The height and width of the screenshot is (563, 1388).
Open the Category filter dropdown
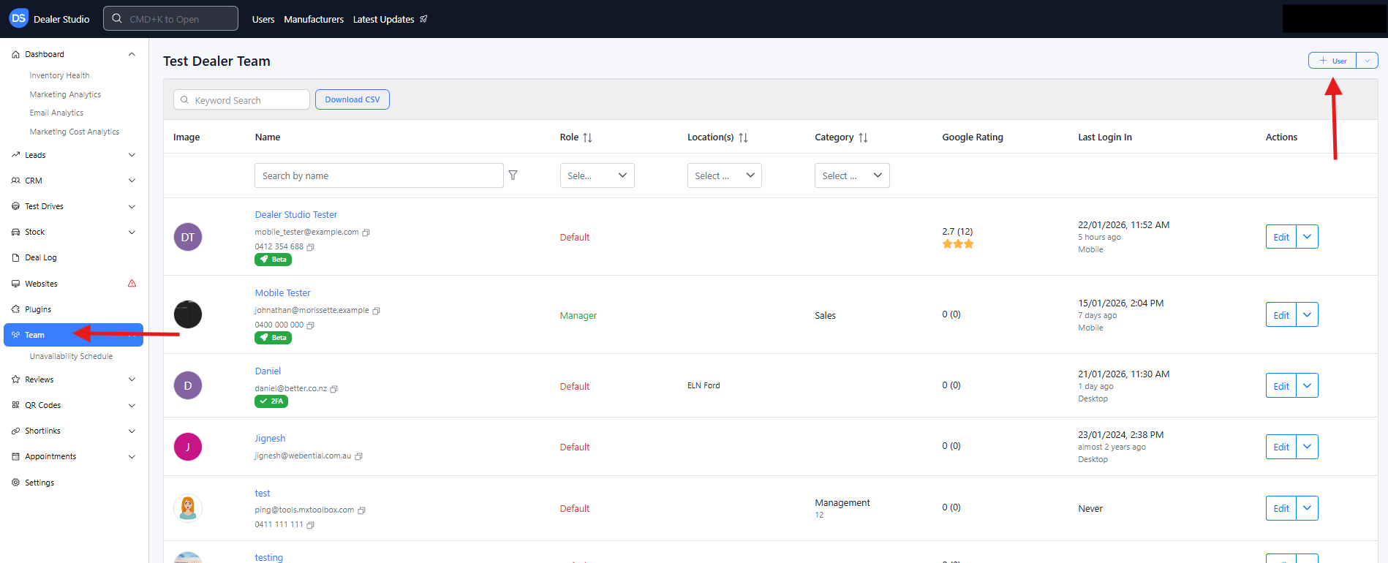(x=852, y=175)
